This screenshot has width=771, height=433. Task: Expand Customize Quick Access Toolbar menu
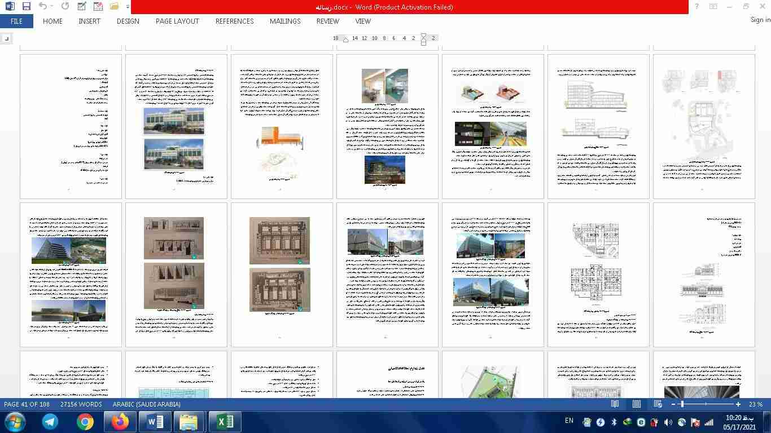[128, 7]
